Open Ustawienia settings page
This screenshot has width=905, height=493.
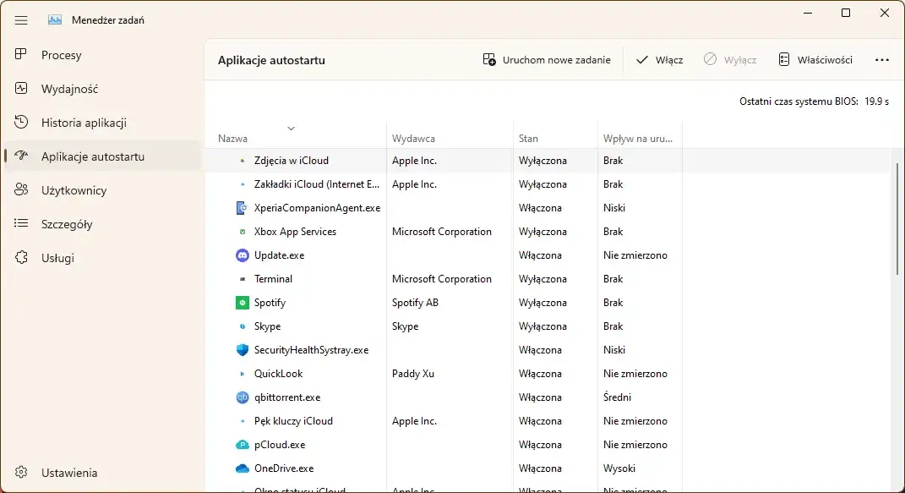click(x=102, y=472)
